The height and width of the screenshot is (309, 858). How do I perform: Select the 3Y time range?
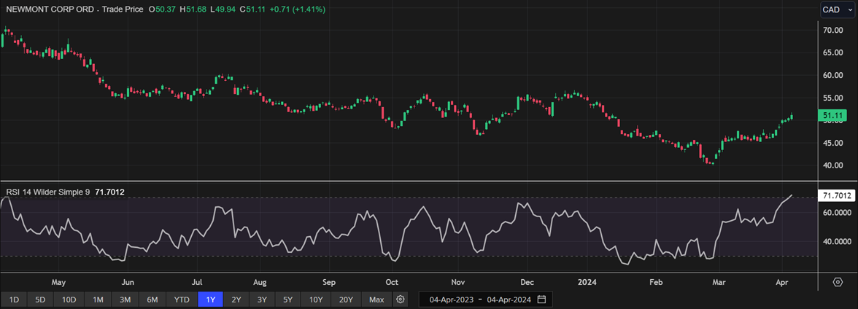pos(262,300)
